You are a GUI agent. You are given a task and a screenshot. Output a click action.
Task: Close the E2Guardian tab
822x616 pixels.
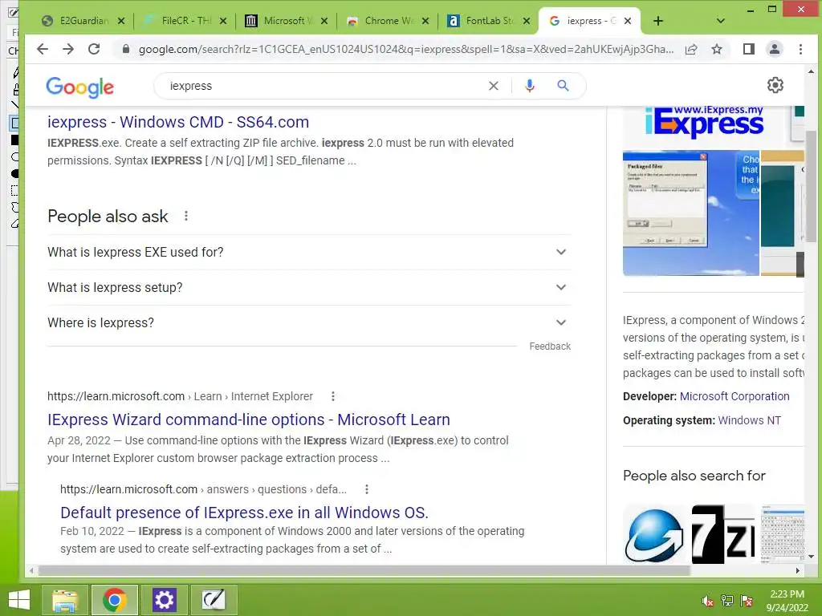coord(121,21)
